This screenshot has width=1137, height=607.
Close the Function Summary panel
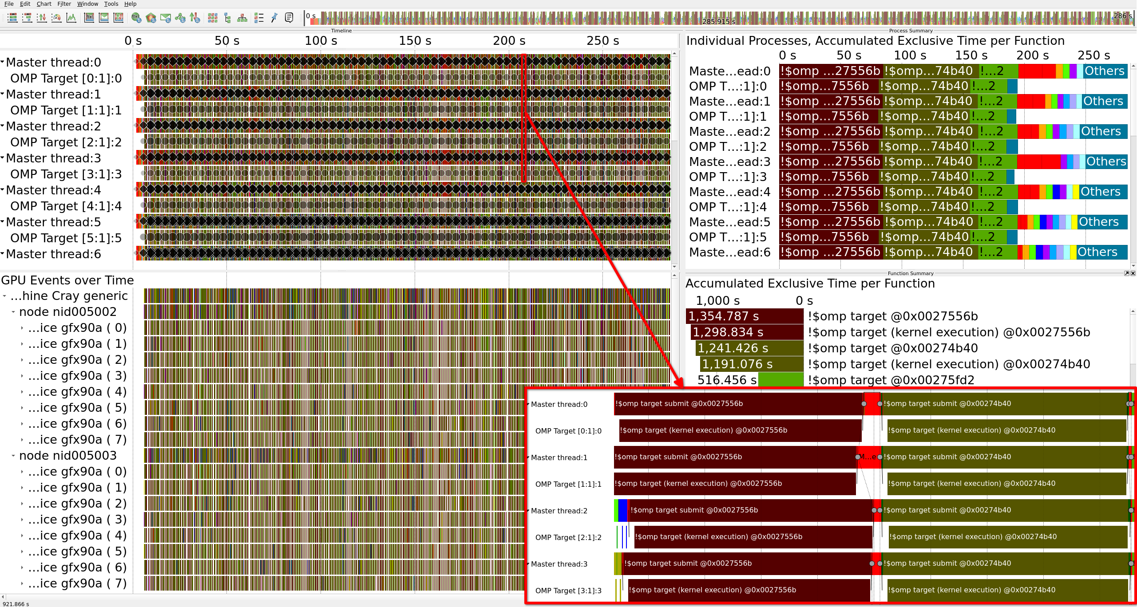(1133, 273)
